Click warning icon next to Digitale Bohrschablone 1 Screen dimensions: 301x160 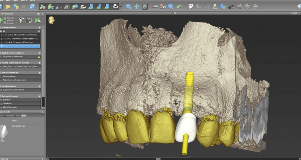pyautogui.click(x=39, y=57)
